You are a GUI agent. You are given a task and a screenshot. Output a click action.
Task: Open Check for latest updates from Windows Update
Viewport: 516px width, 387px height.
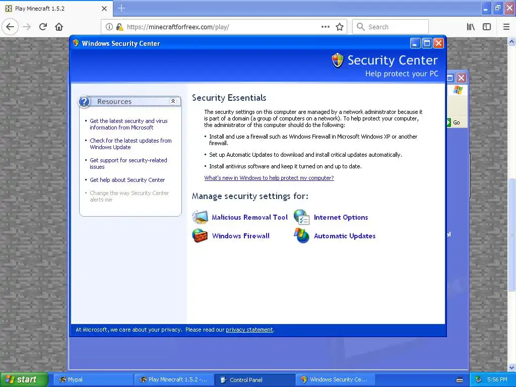point(131,144)
